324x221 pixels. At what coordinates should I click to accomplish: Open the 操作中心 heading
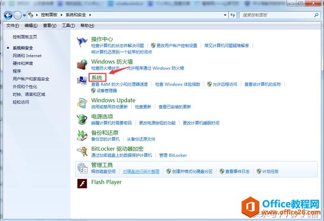pos(102,39)
